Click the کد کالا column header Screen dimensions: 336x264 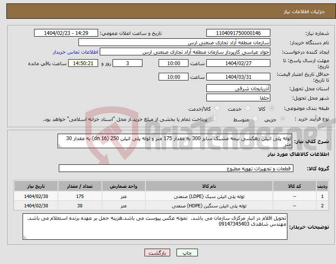295,186
